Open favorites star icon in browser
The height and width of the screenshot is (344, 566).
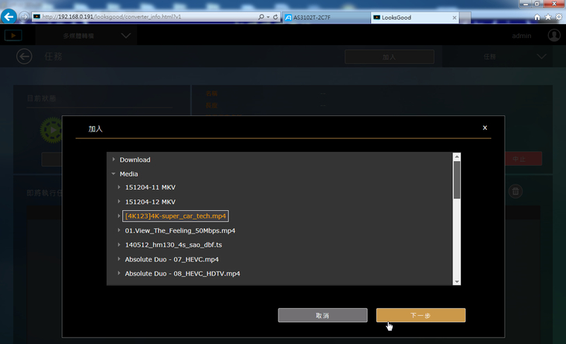point(548,17)
